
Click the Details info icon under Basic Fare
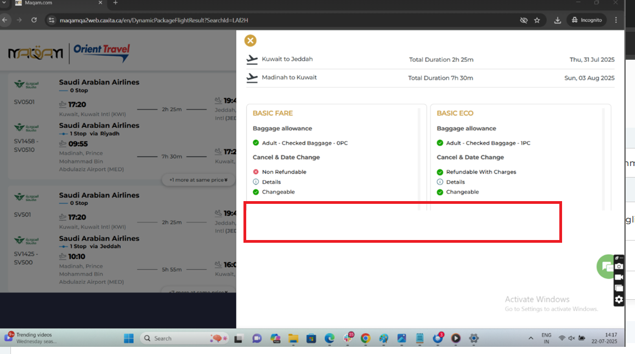[x=256, y=182]
